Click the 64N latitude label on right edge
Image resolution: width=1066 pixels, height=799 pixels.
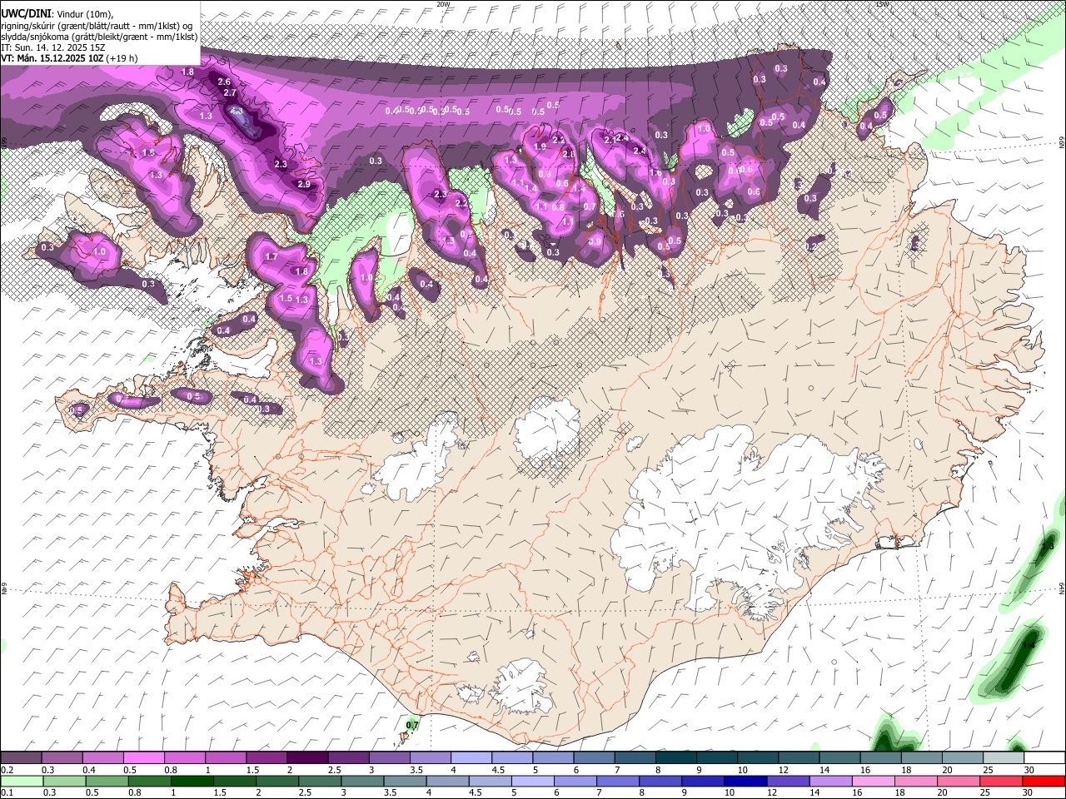pos(1062,588)
